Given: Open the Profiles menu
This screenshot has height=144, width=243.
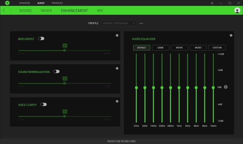Looking at the screenshot, I should [57, 3].
